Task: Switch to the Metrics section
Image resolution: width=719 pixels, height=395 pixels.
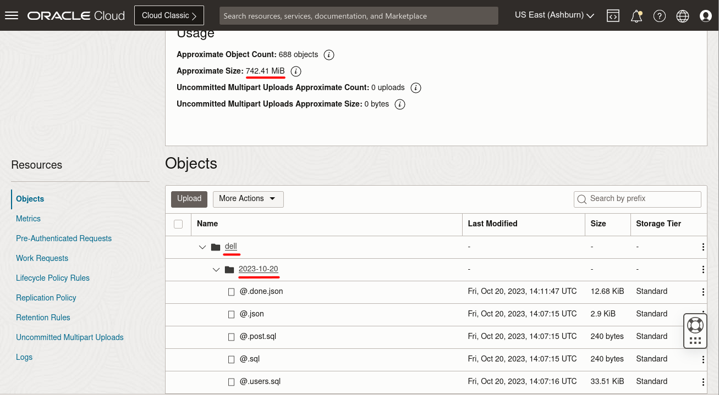Action: [28, 219]
